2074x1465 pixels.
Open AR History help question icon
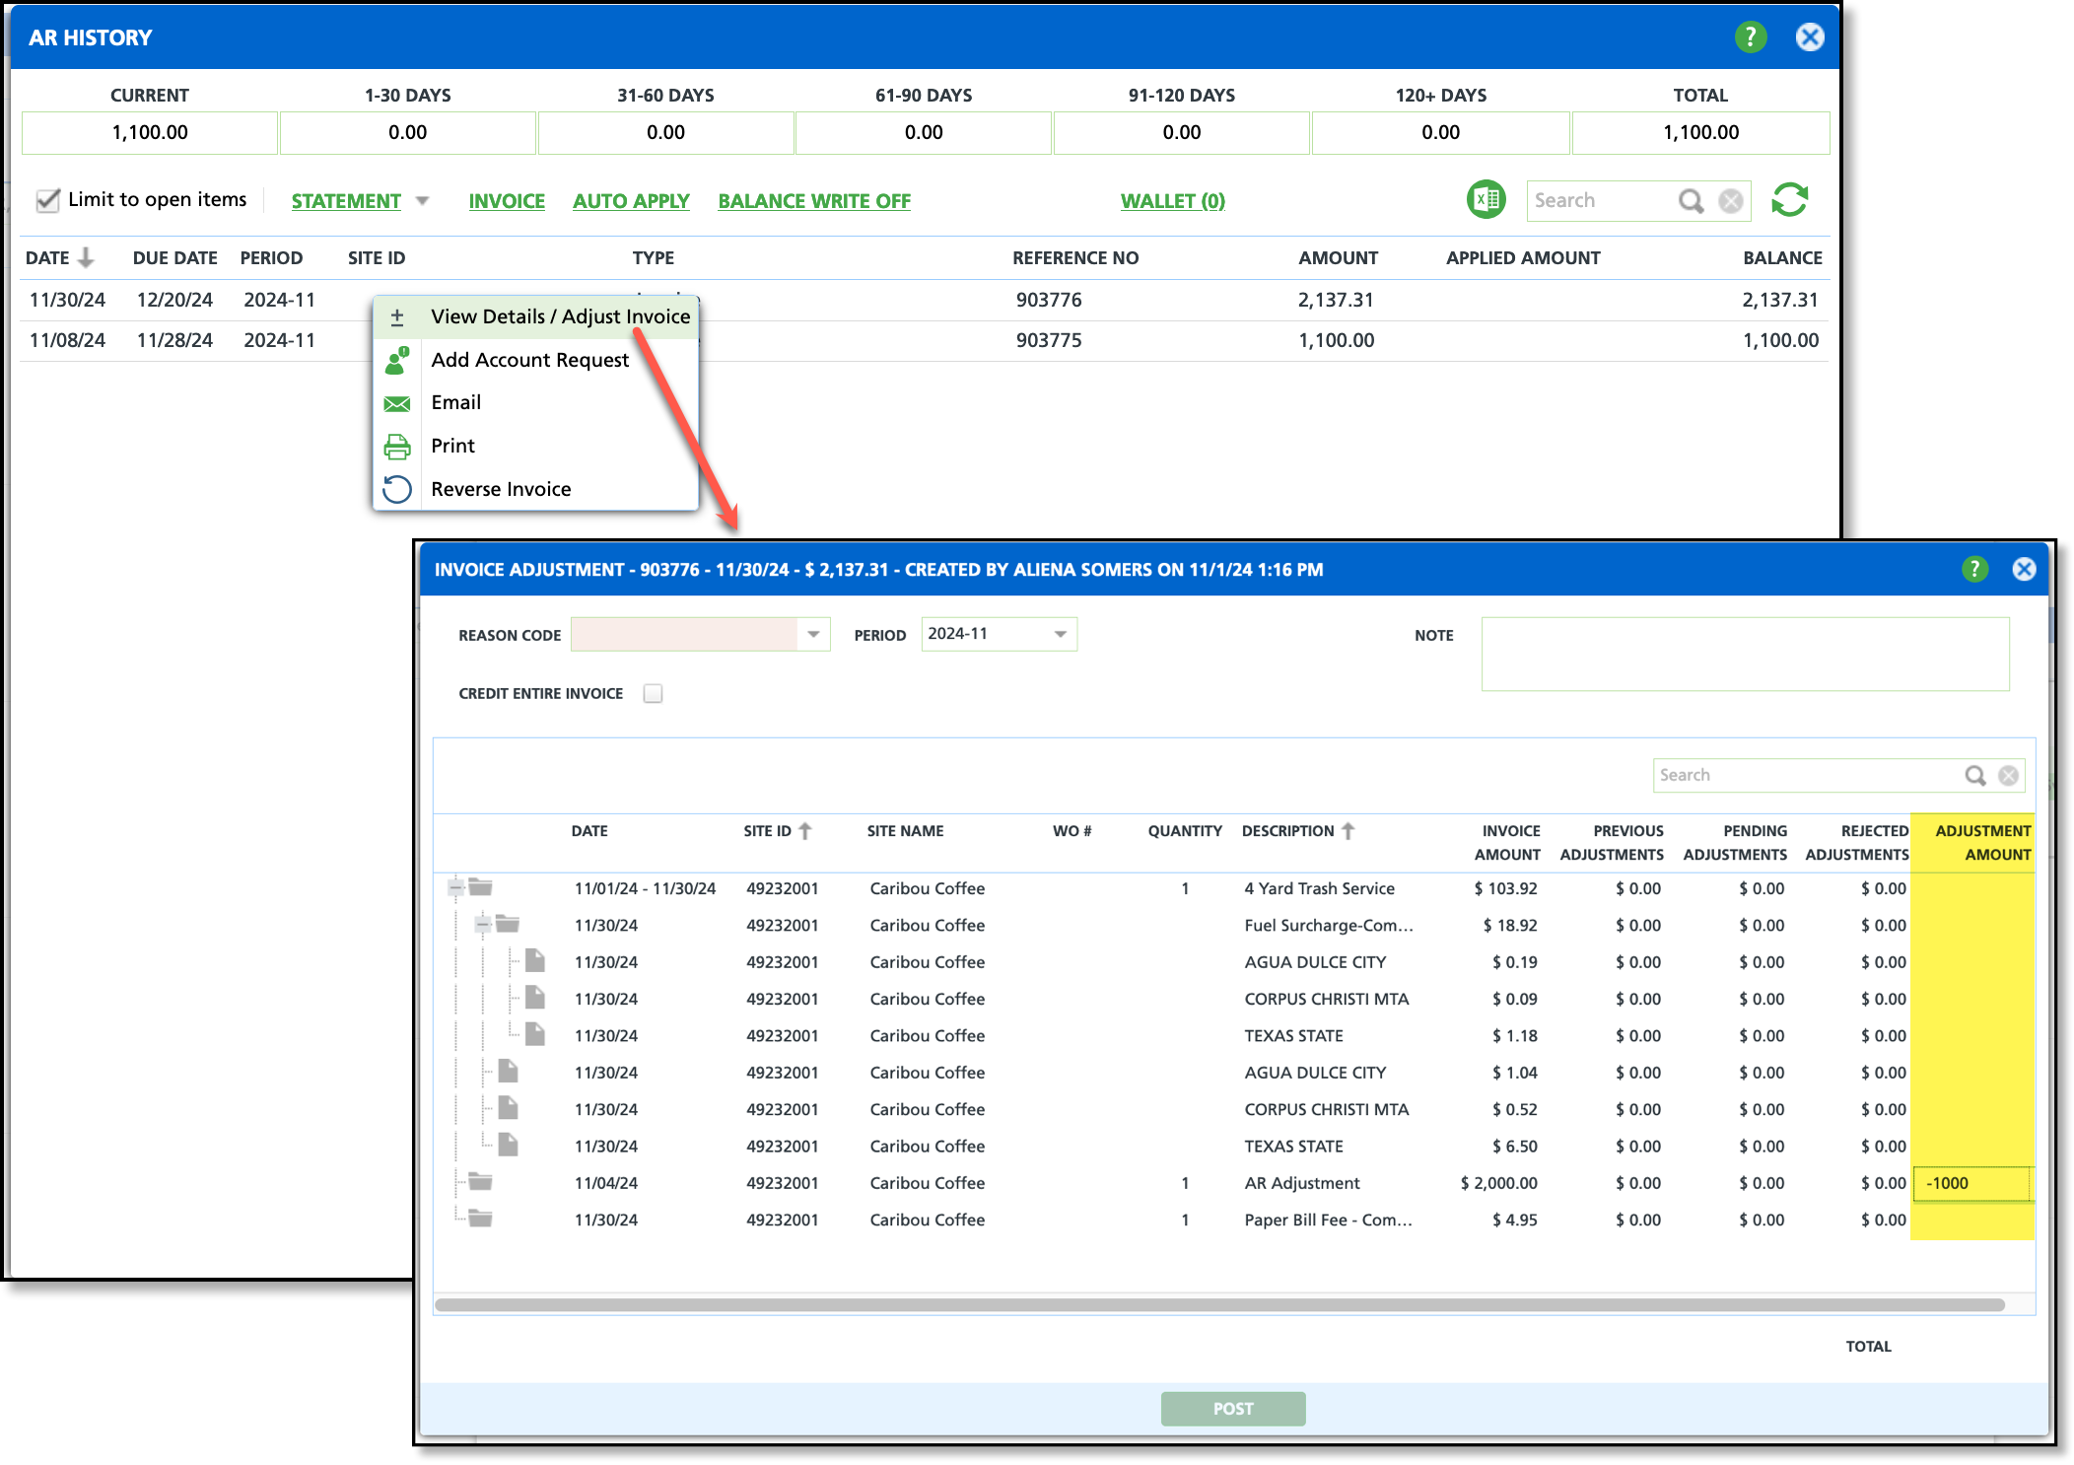[1750, 37]
